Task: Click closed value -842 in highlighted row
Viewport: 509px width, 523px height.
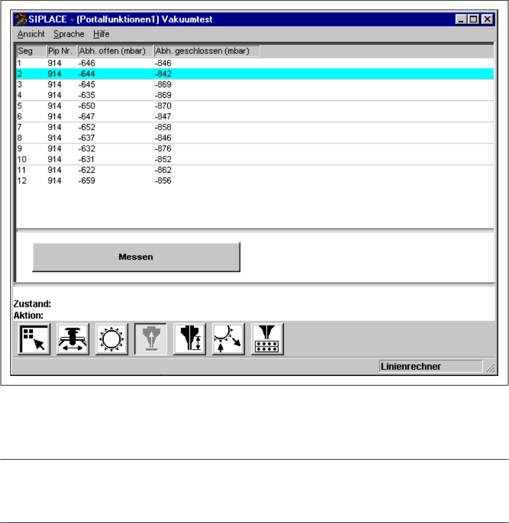Action: coord(163,74)
